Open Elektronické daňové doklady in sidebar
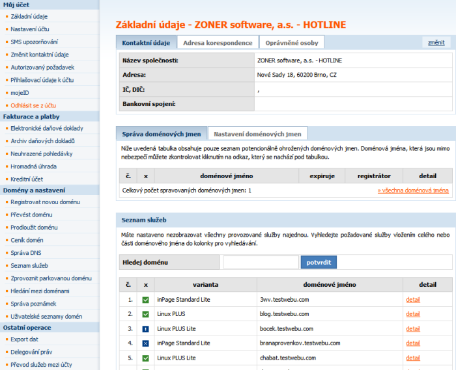This screenshot has height=370, width=456. coord(47,128)
